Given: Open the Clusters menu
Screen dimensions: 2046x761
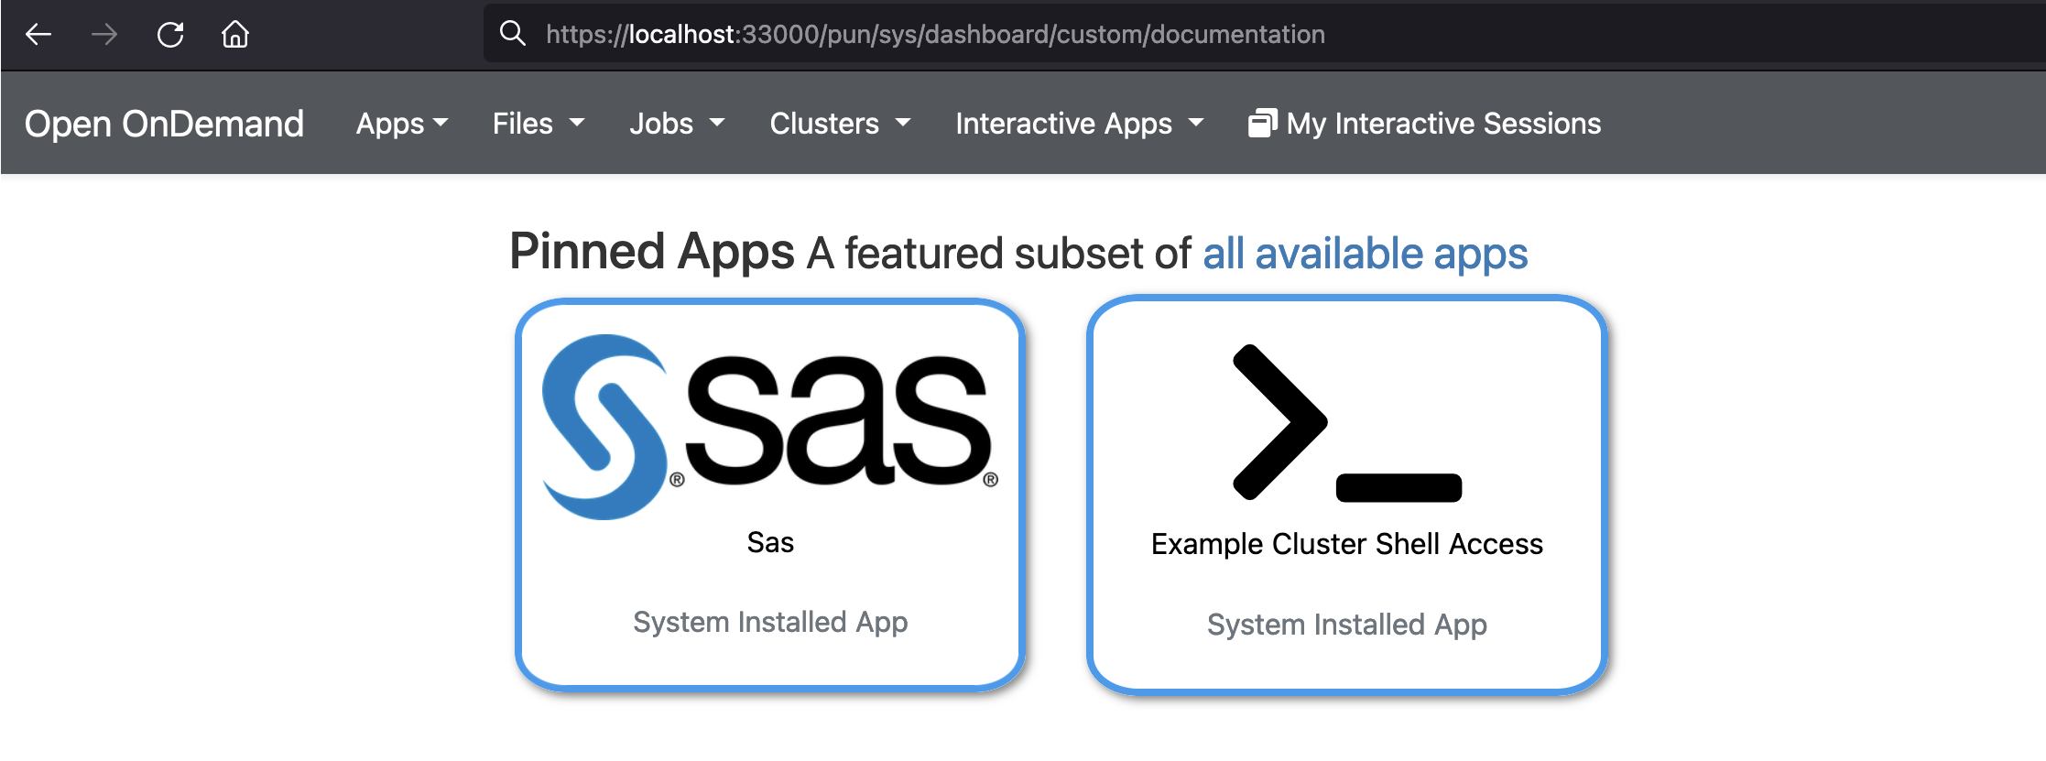Looking at the screenshot, I should [x=839, y=124].
